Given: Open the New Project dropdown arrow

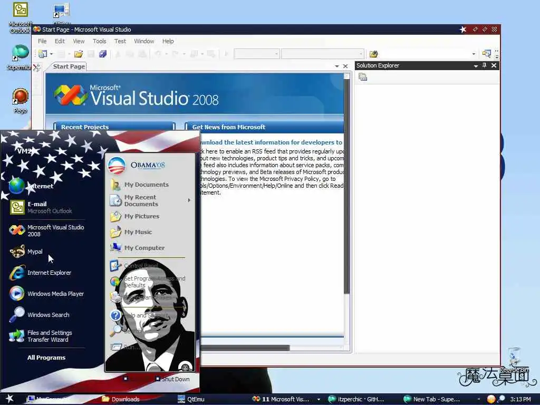Looking at the screenshot, I should click(51, 54).
